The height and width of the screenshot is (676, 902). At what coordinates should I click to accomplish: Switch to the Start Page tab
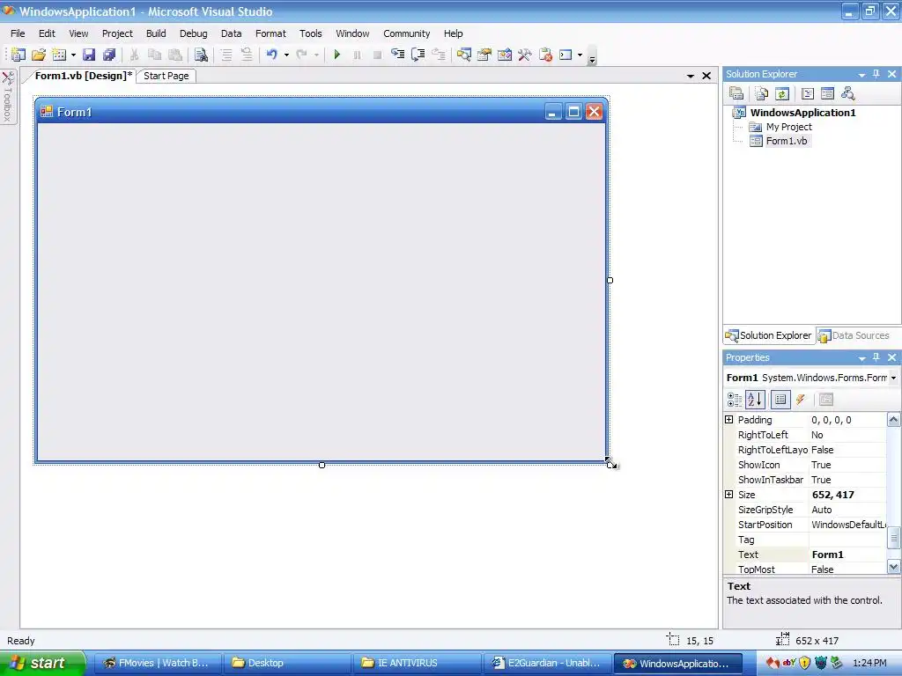pyautogui.click(x=166, y=76)
